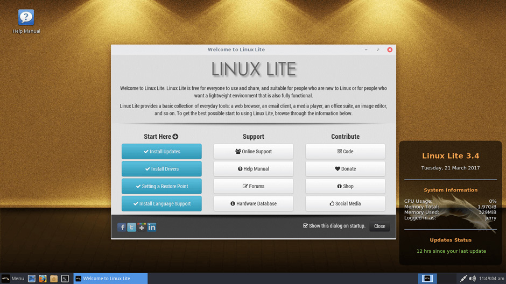The height and width of the screenshot is (284, 506).
Task: Click the Google Plus icon
Action: 142,228
